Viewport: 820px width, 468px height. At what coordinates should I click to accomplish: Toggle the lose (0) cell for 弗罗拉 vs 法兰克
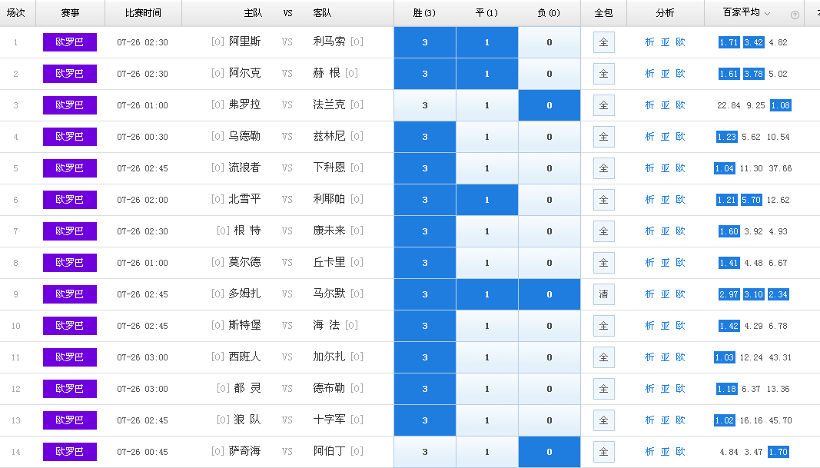pos(549,105)
